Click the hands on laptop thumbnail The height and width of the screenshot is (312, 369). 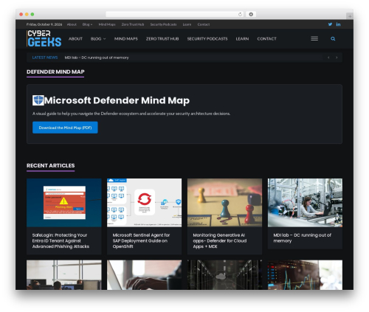click(144, 275)
